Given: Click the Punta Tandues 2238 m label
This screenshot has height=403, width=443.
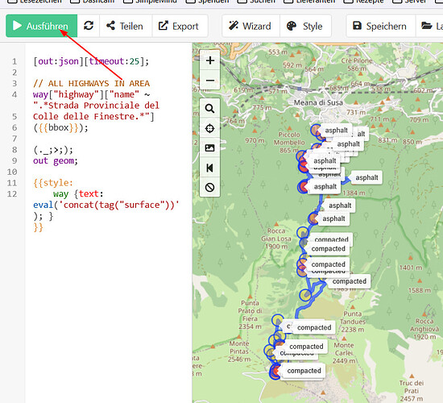Looking at the screenshot, I should pyautogui.click(x=353, y=322).
